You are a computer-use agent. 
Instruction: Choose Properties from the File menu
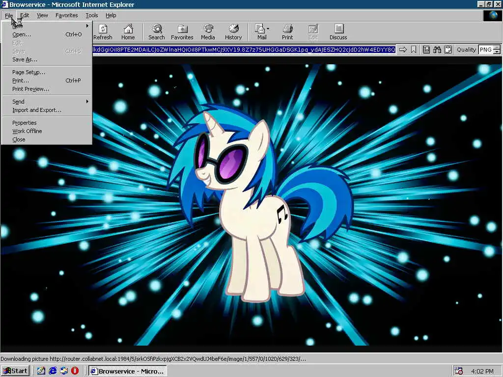point(47,123)
